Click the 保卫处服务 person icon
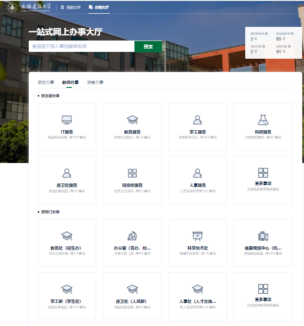Image resolution: width=304 pixels, height=326 pixels. pyautogui.click(x=67, y=173)
